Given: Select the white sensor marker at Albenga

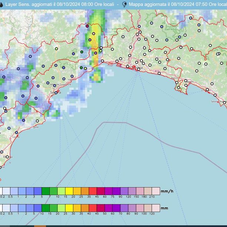Looking at the screenshot, I should [x=7, y=157].
